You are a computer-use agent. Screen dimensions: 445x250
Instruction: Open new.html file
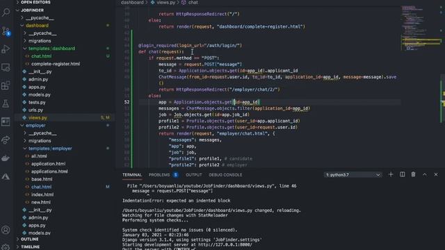(41, 202)
